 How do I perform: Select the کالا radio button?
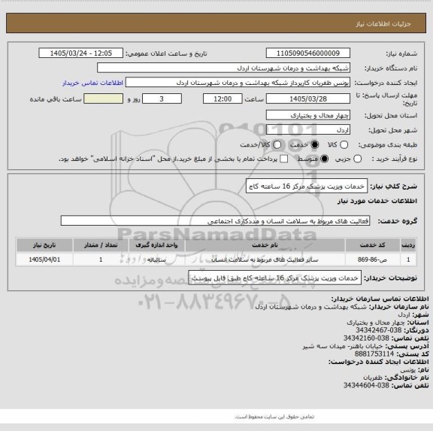point(344,144)
